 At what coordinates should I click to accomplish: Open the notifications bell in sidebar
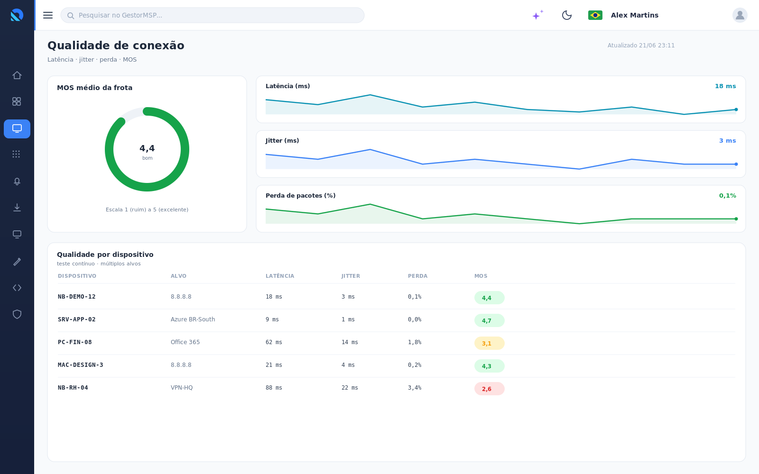(17, 182)
